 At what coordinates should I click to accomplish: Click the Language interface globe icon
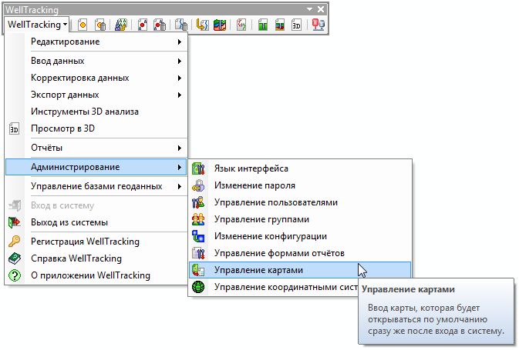point(199,168)
